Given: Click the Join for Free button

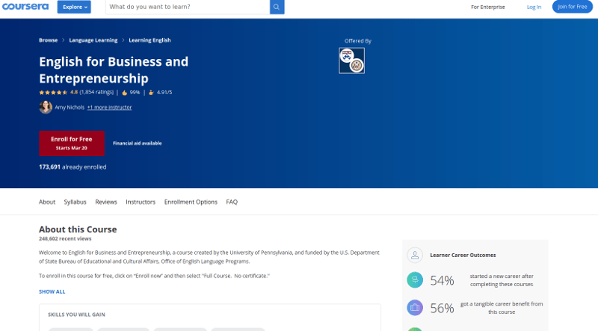Looking at the screenshot, I should point(572,7).
